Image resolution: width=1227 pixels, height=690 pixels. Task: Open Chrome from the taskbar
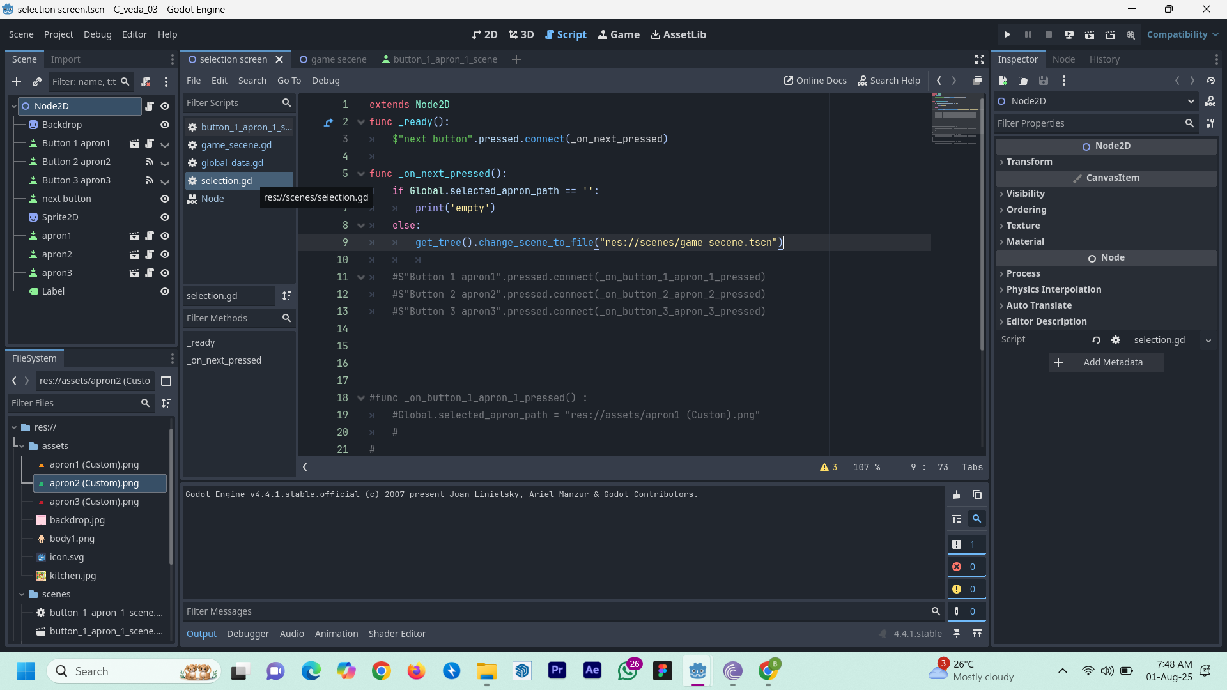pyautogui.click(x=381, y=671)
